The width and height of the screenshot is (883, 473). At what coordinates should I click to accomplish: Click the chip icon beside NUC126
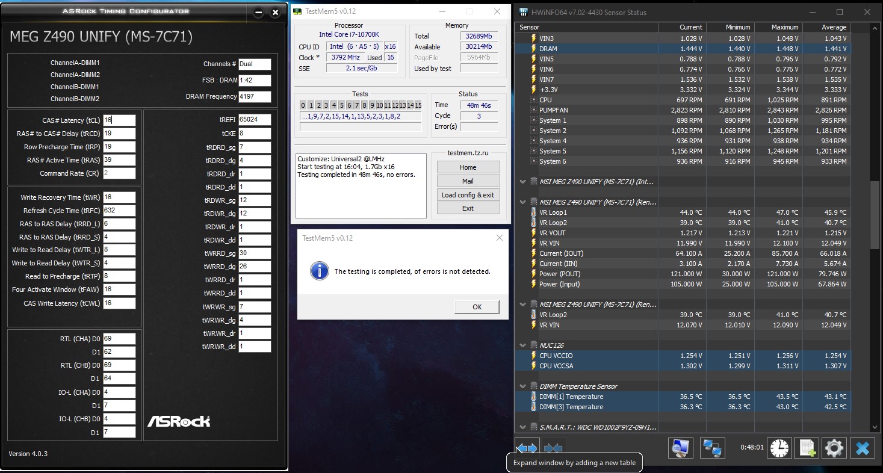click(x=534, y=345)
